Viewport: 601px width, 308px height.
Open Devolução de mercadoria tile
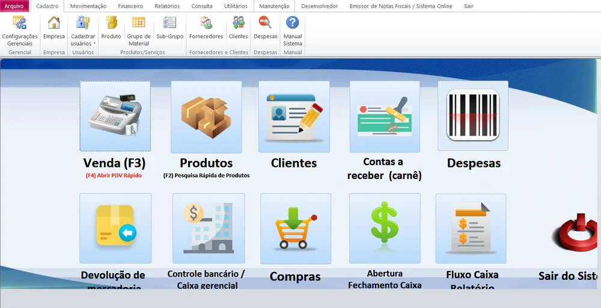pyautogui.click(x=115, y=228)
